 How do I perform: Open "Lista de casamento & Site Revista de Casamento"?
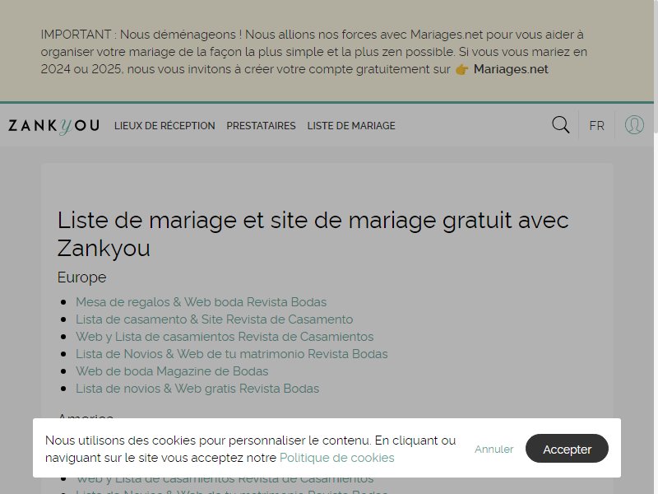click(215, 319)
